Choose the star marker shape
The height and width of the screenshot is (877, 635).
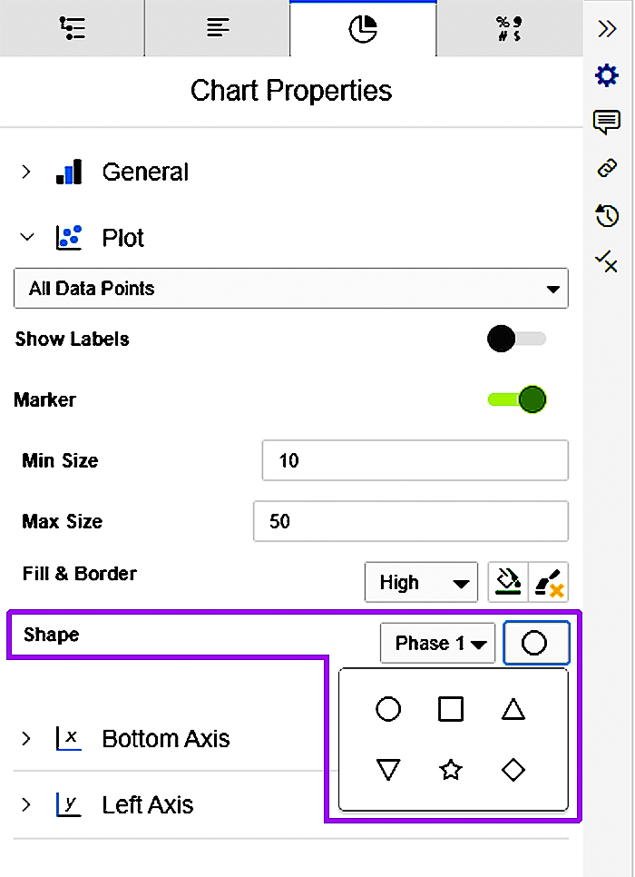(451, 770)
